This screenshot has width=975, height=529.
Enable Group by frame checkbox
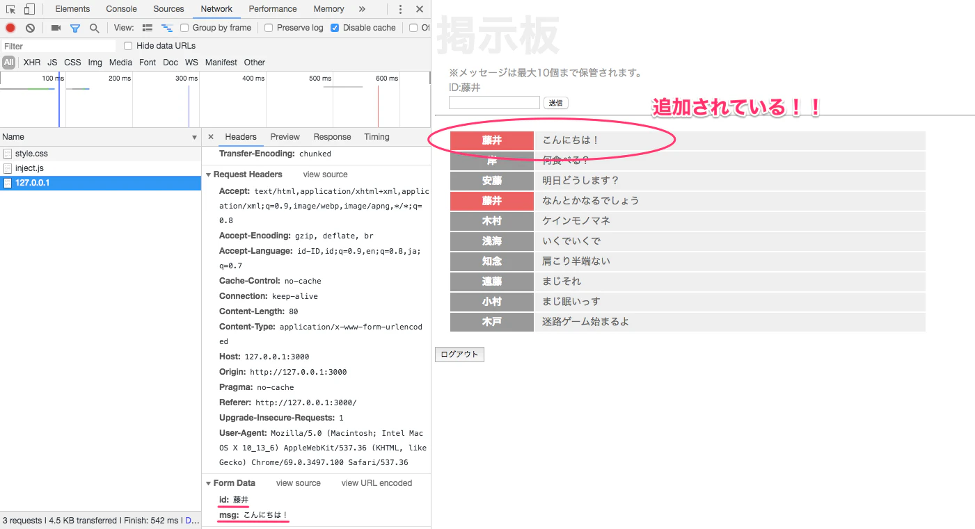tap(184, 28)
